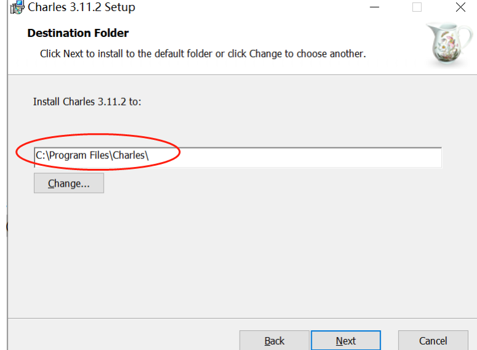Click the Charles flowered pitcher logo
Image resolution: width=477 pixels, height=350 pixels.
[x=450, y=43]
